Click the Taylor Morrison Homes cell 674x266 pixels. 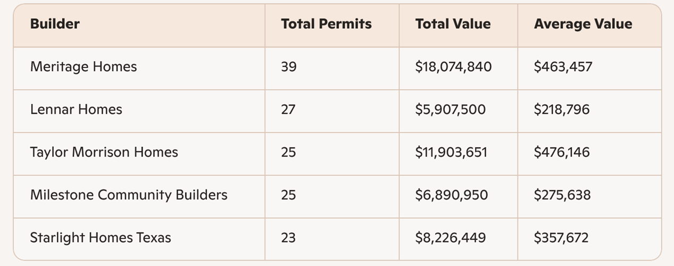[104, 152]
